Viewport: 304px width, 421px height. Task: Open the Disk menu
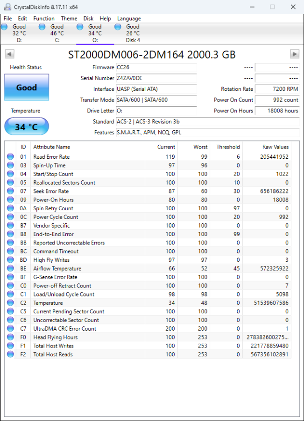(x=88, y=19)
